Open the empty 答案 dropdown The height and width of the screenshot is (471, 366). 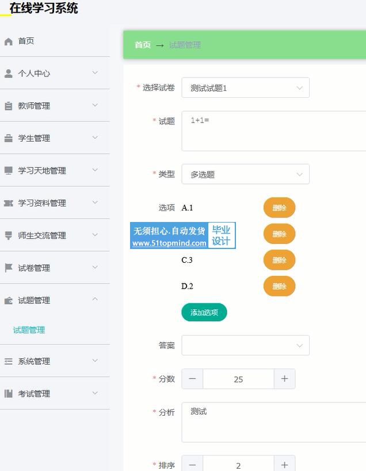click(x=245, y=346)
